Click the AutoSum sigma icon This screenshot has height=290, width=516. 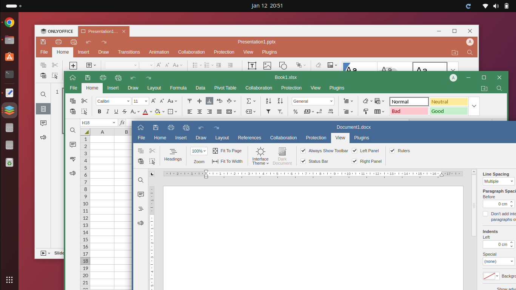250,101
